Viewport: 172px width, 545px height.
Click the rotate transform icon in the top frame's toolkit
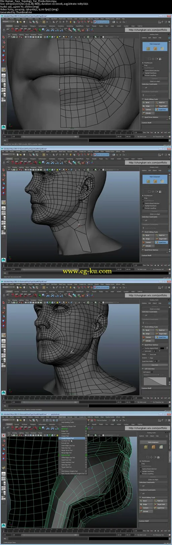pyautogui.click(x=157, y=59)
